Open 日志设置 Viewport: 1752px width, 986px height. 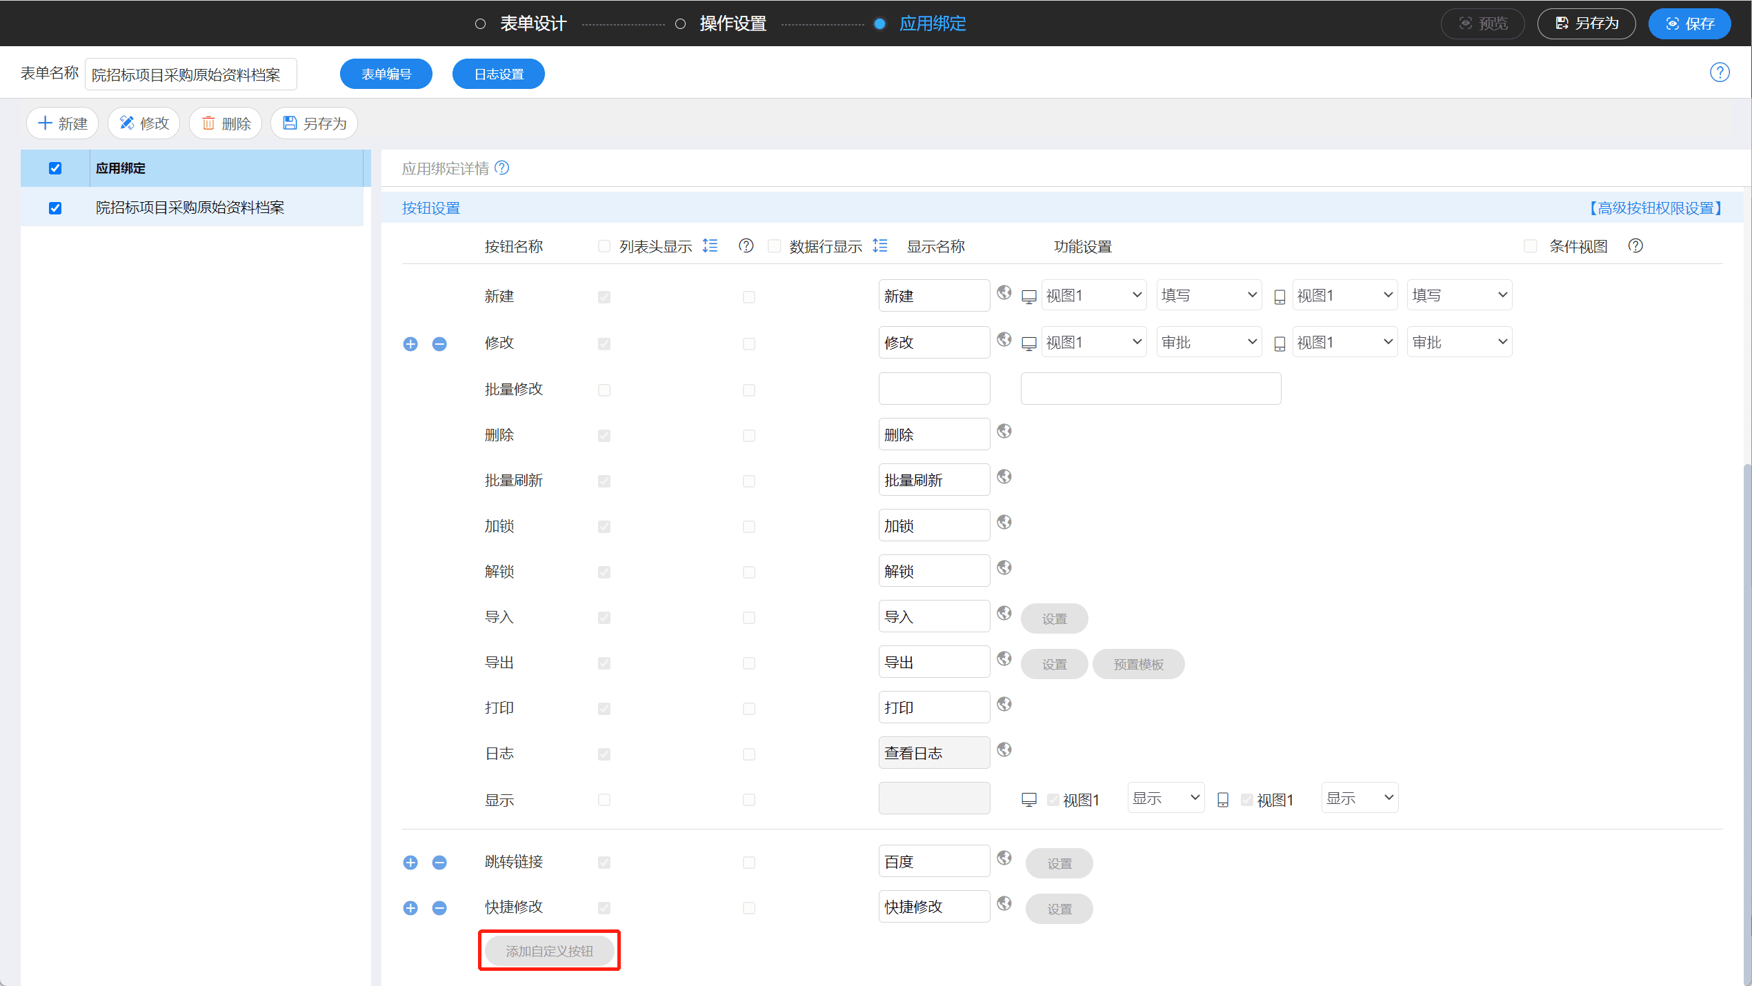point(499,74)
